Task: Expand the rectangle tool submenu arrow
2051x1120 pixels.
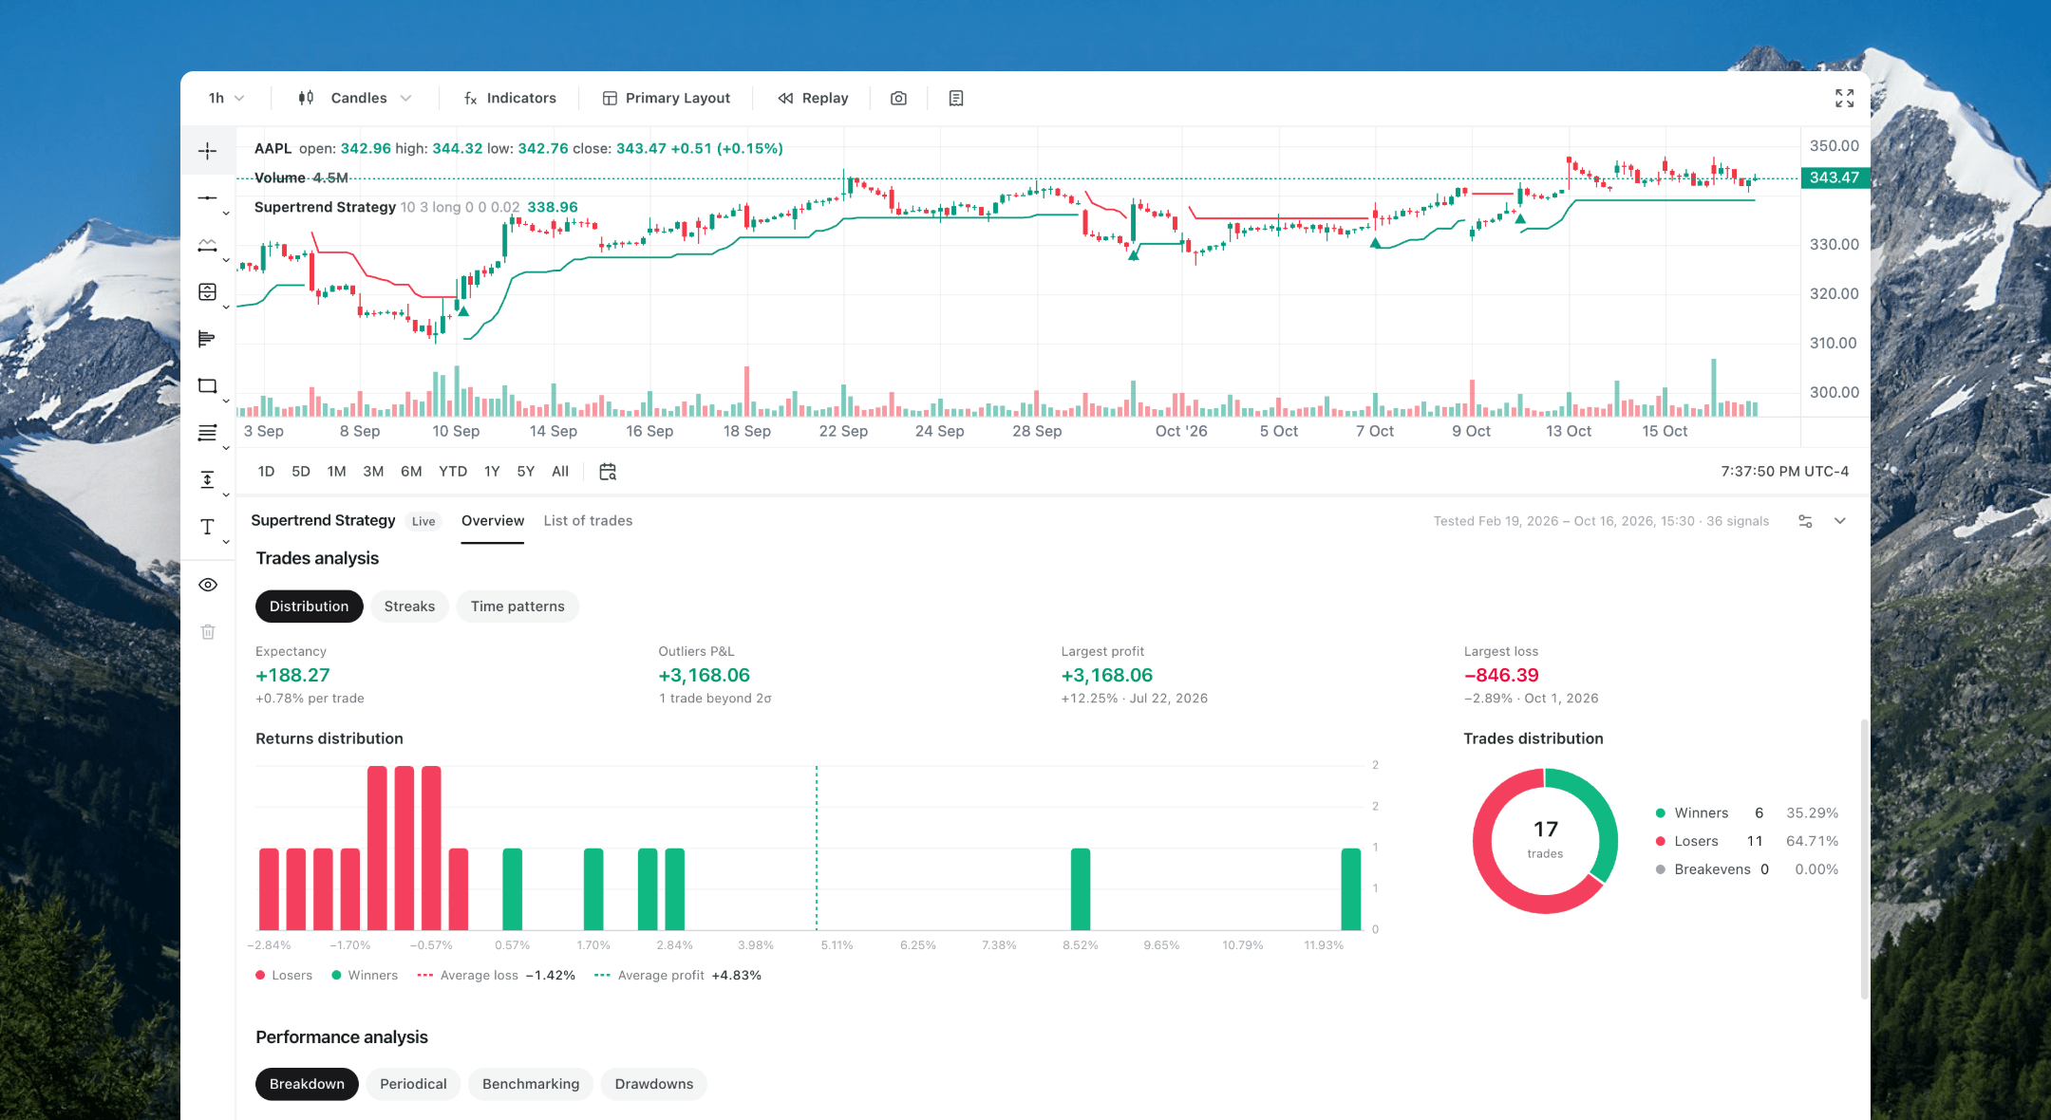Action: click(226, 401)
